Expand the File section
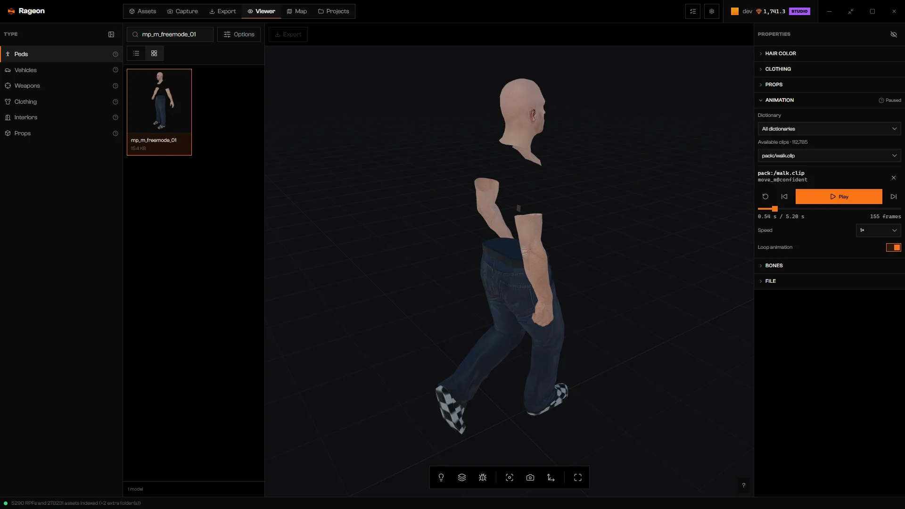The width and height of the screenshot is (905, 509). [829, 281]
